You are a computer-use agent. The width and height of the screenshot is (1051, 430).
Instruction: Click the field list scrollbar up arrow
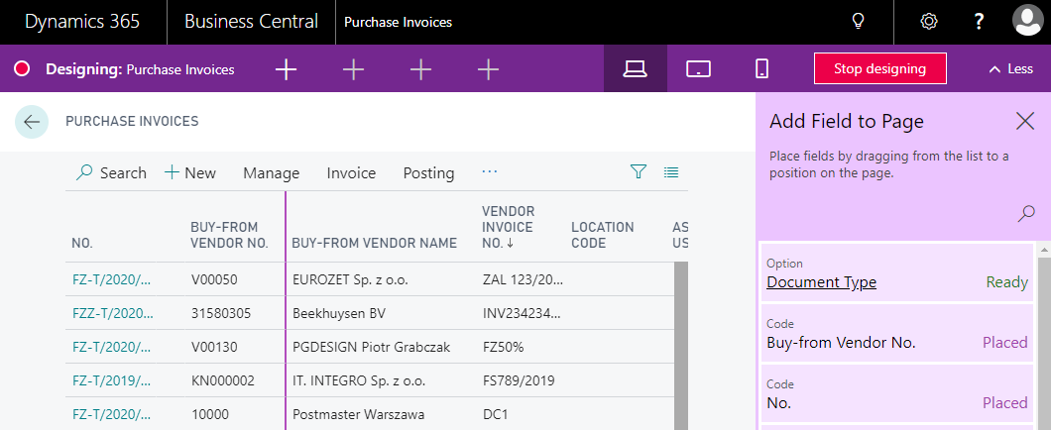pyautogui.click(x=1044, y=249)
